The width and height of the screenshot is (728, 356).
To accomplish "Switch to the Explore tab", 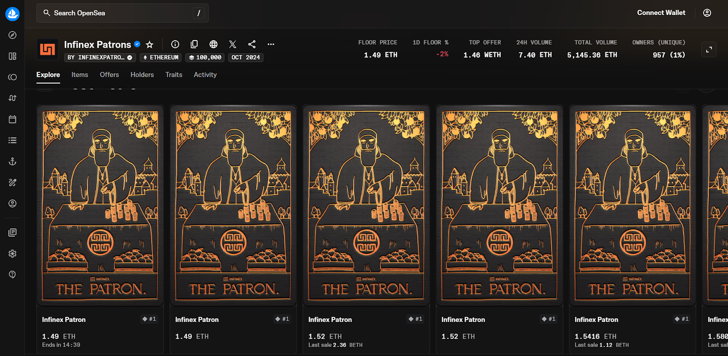I will pos(48,75).
